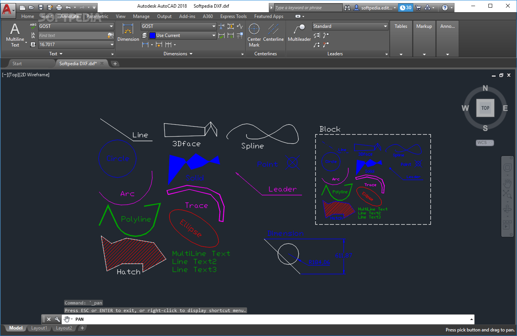The width and height of the screenshot is (517, 336).
Task: Click the Adjust Space dimension icon
Action: (x=231, y=26)
